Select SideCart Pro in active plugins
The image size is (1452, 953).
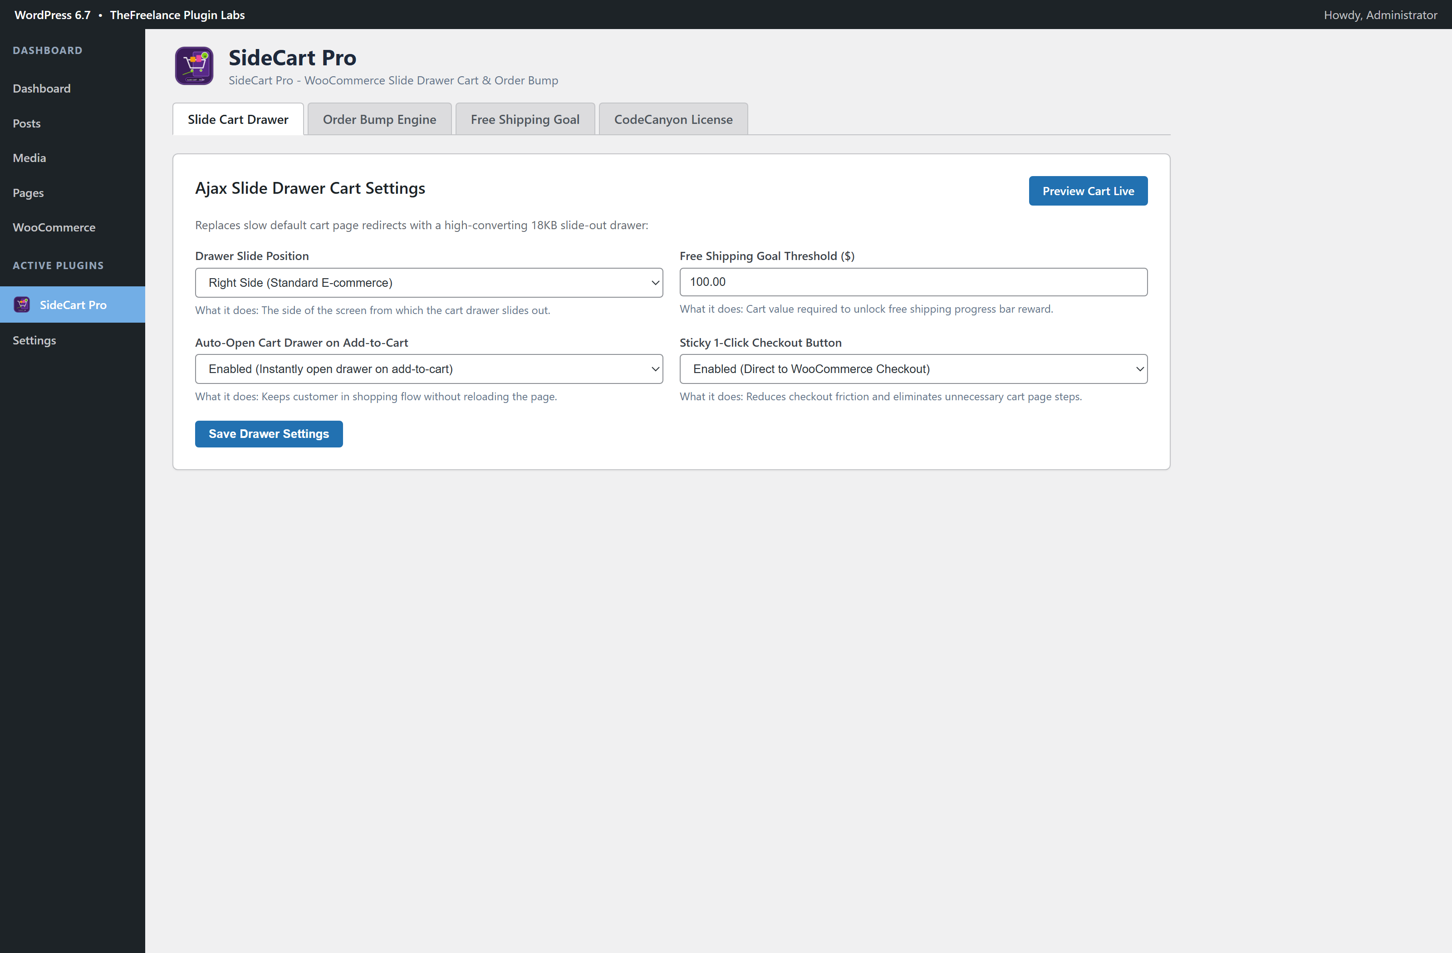[73, 305]
